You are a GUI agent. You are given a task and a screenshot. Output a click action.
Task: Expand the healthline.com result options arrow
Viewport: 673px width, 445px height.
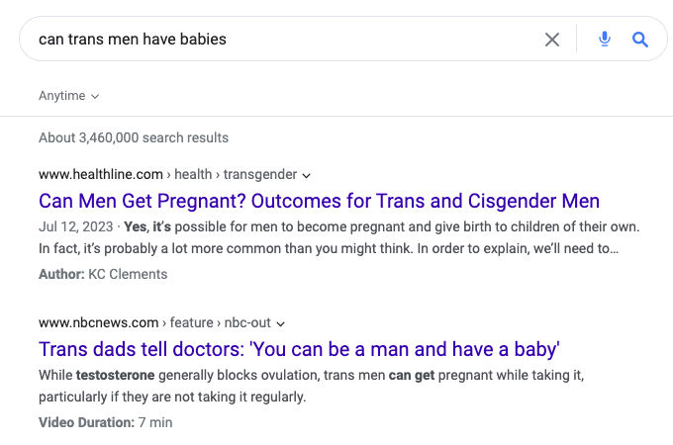pos(306,175)
